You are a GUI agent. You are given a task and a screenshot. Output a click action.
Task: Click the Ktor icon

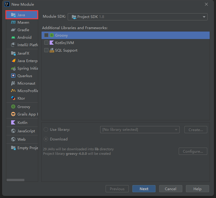pos(13,98)
